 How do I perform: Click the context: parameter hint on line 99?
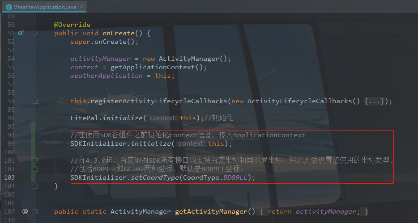192,144
